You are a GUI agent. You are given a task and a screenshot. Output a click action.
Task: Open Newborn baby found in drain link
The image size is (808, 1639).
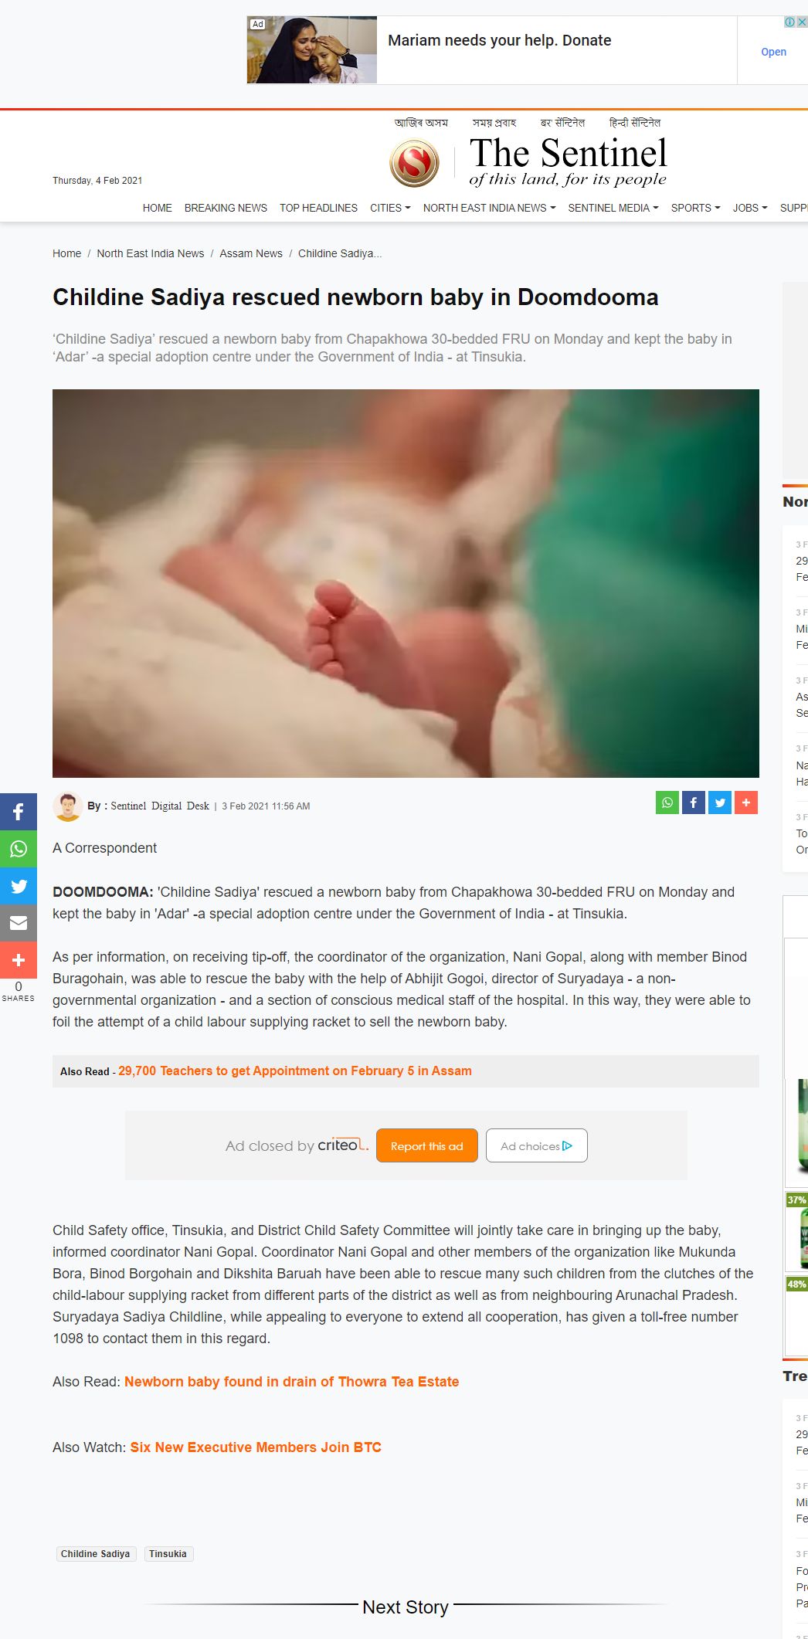pos(292,1382)
